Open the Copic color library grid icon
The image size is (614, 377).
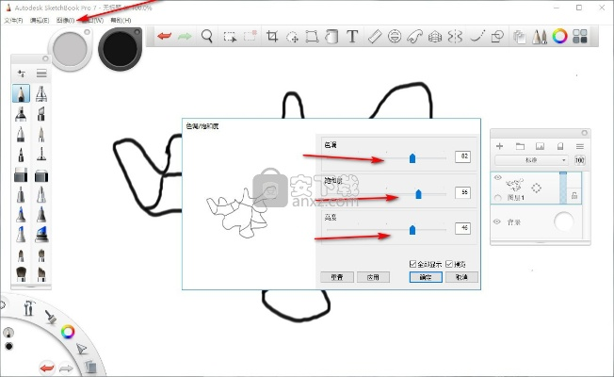click(580, 37)
